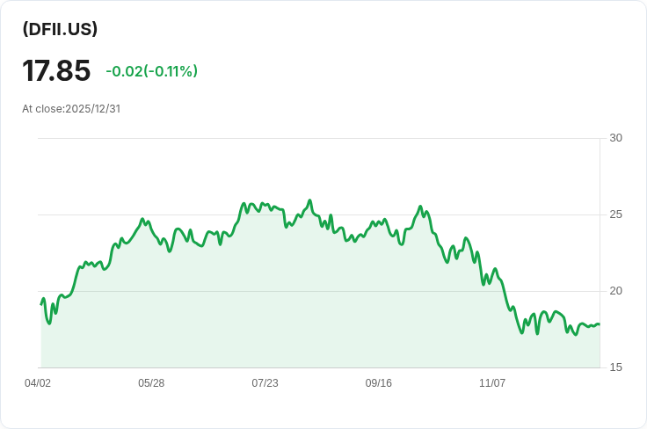The width and height of the screenshot is (647, 429).
Task: Click the highest peak of the price line
Action: [x=309, y=200]
